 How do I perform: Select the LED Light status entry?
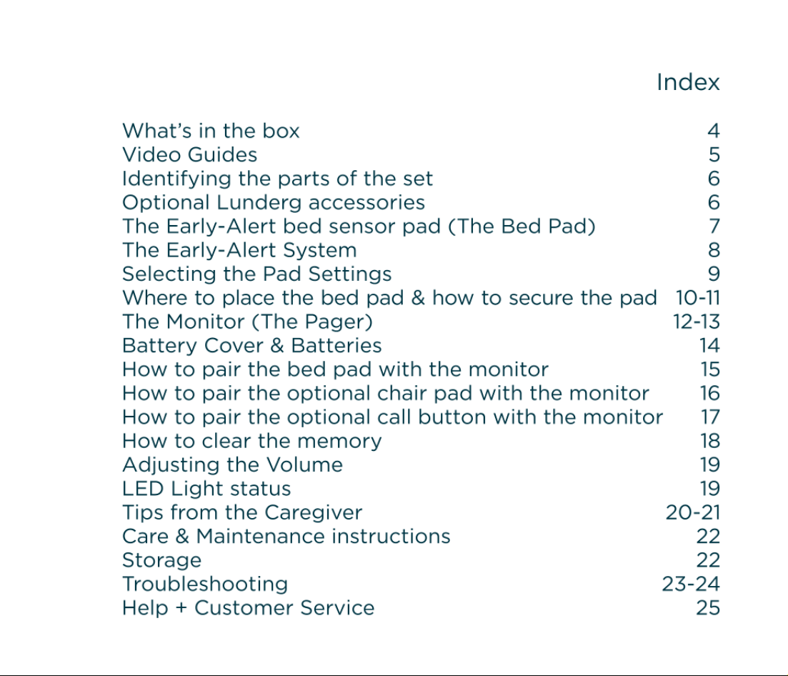(206, 489)
